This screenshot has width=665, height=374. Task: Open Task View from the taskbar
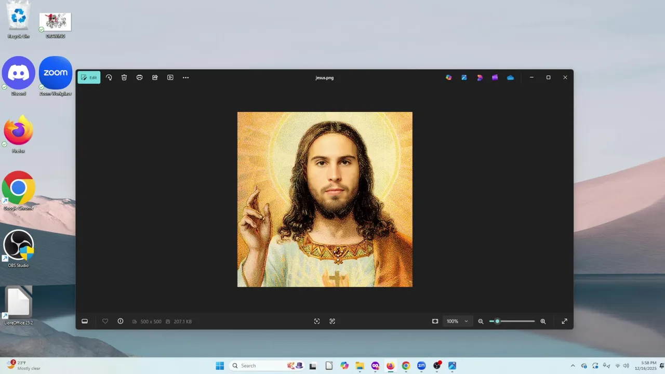coord(313,366)
